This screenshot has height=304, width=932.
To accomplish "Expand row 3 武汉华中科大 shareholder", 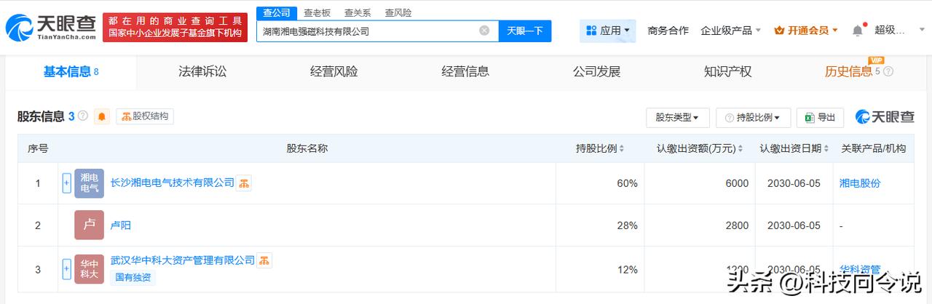I will [66, 268].
